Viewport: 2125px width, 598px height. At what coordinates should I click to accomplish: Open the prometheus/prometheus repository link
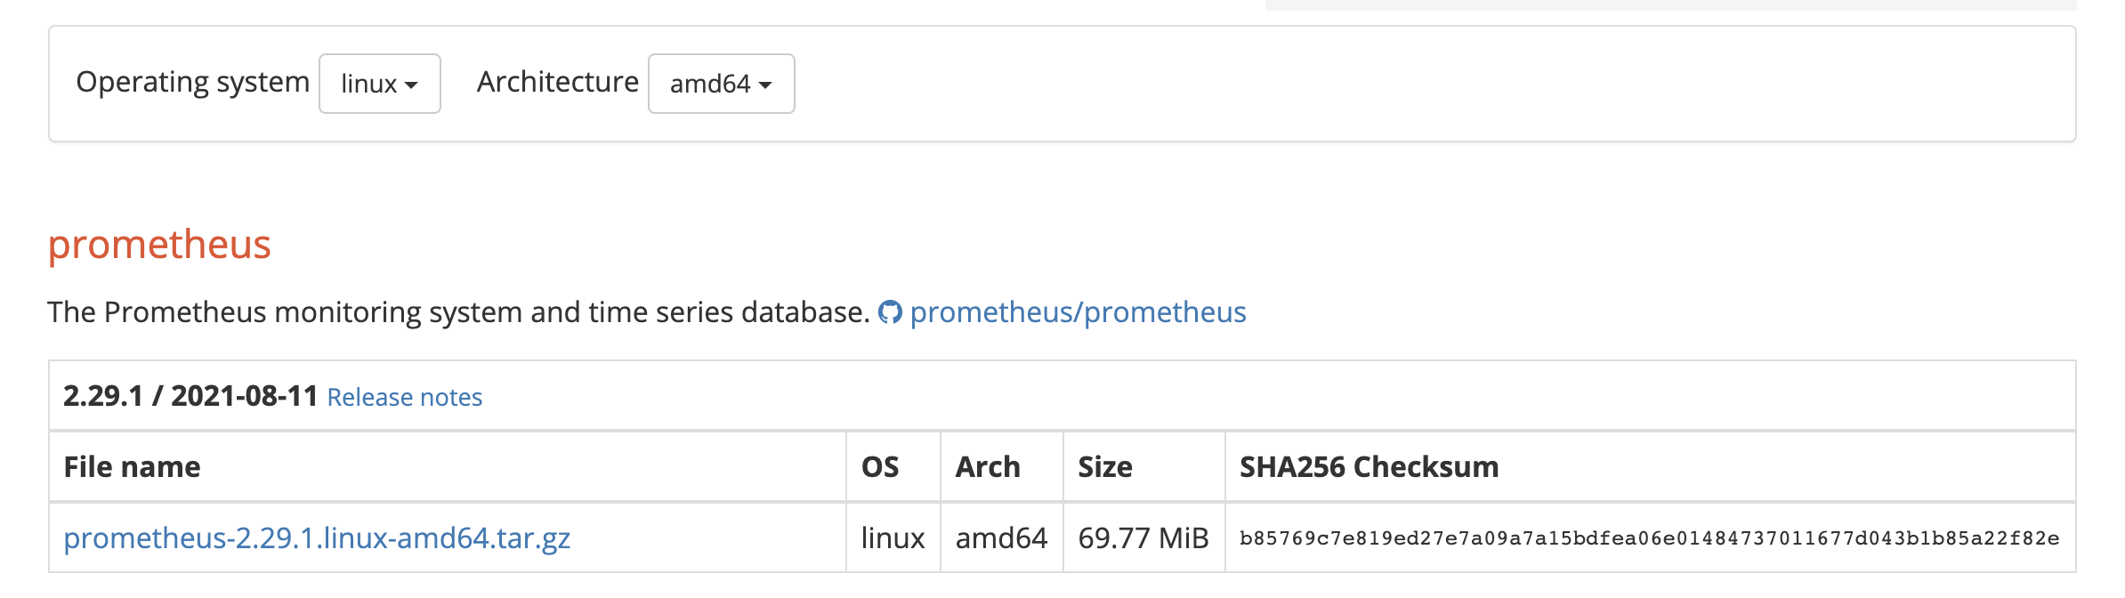[x=1078, y=312]
